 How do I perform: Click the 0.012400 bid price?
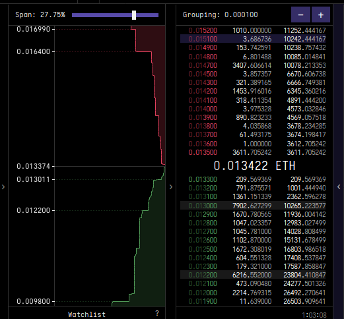203,258
